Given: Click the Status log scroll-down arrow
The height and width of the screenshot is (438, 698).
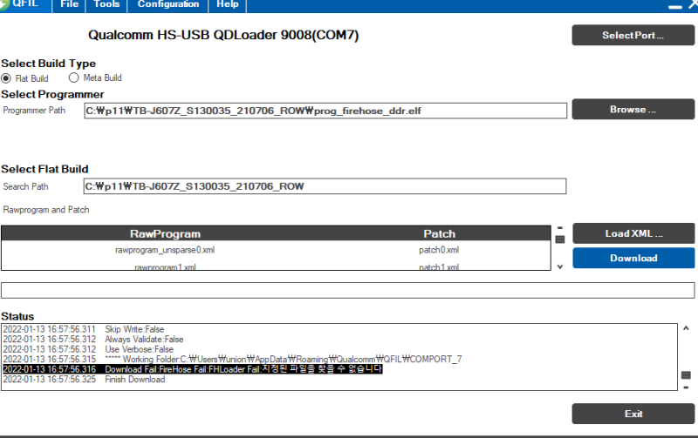Looking at the screenshot, I should pyautogui.click(x=686, y=387).
